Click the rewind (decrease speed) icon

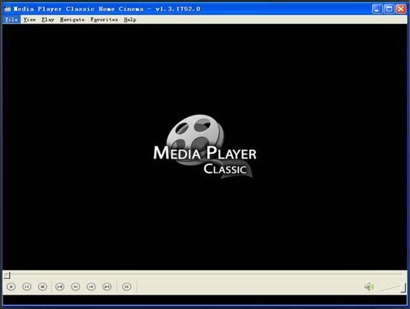[x=76, y=287]
